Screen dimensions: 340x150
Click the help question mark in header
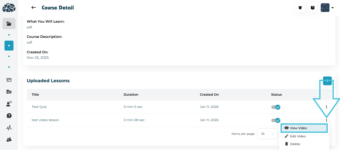coord(313,8)
